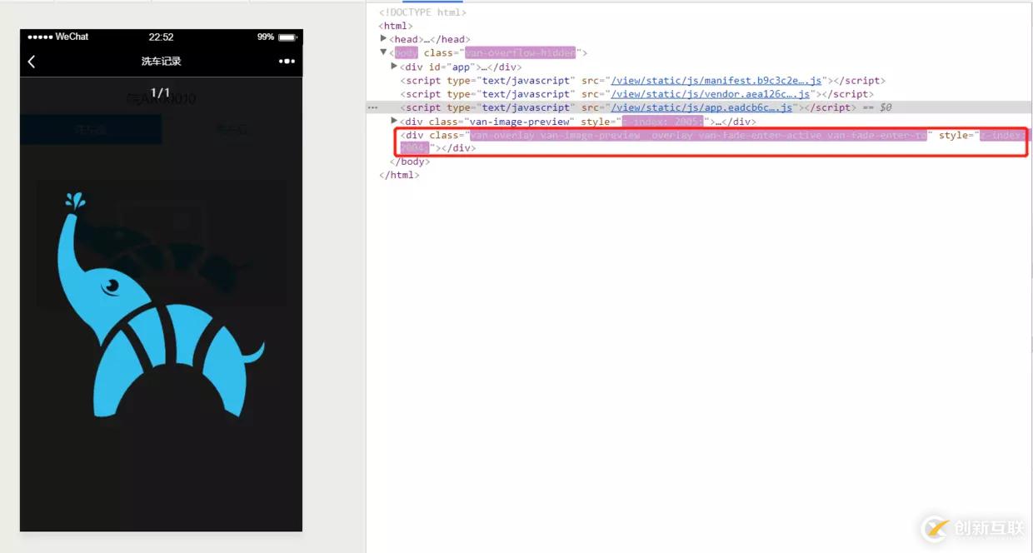Select the van-overflow-hidden class value on body
Image resolution: width=1033 pixels, height=553 pixels.
(x=521, y=52)
